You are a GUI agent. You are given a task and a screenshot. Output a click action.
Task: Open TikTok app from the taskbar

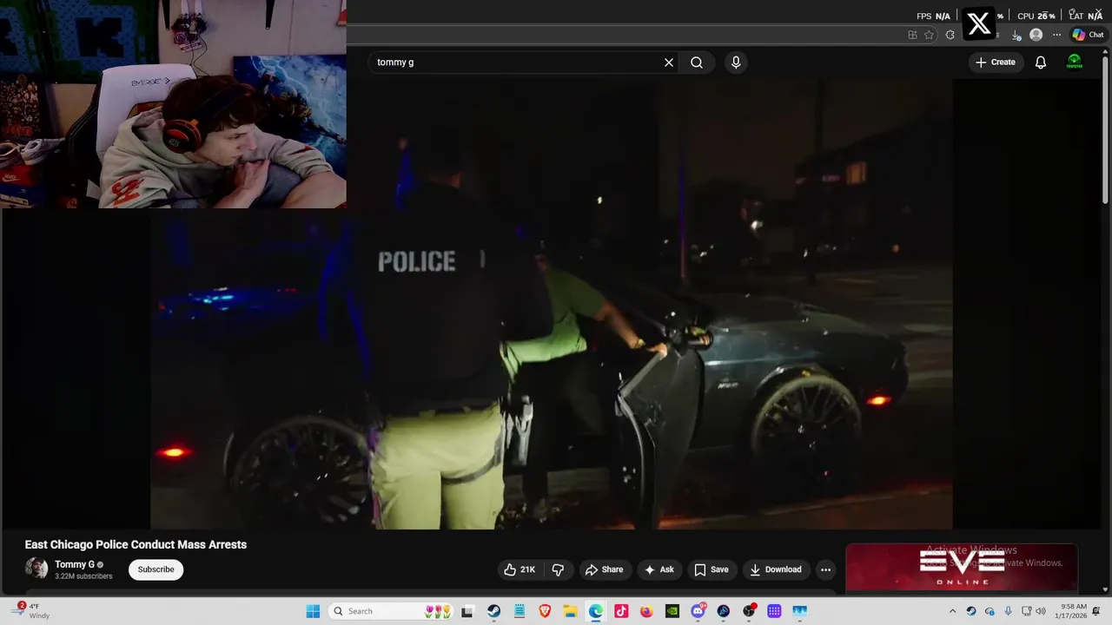pyautogui.click(x=621, y=611)
